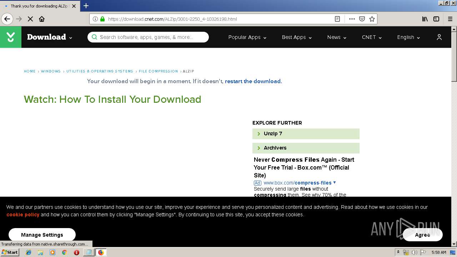Toggle reader view in address bar
457x257 pixels.
click(337, 19)
